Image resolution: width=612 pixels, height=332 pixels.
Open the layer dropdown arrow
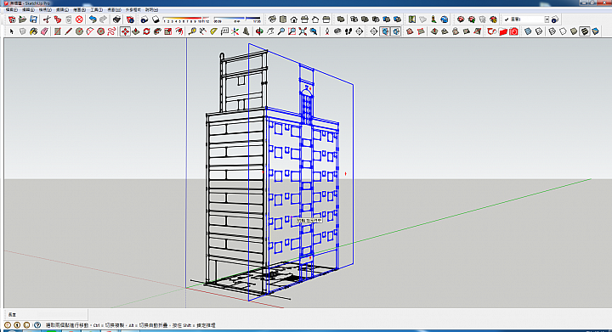coord(547,20)
